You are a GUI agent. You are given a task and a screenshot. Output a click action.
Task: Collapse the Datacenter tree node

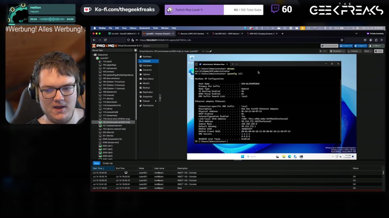(93, 55)
